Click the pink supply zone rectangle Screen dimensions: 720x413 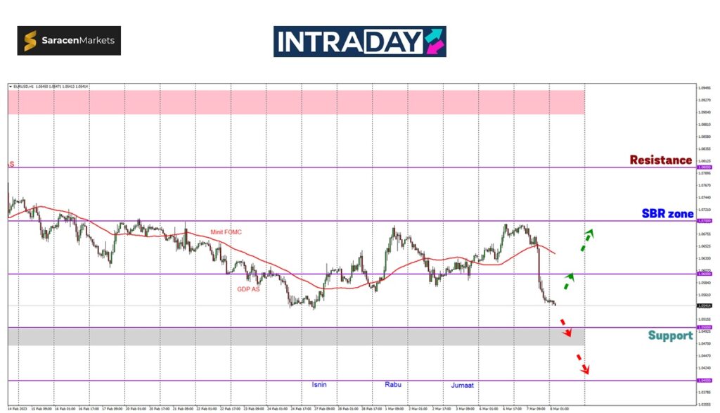(x=295, y=102)
